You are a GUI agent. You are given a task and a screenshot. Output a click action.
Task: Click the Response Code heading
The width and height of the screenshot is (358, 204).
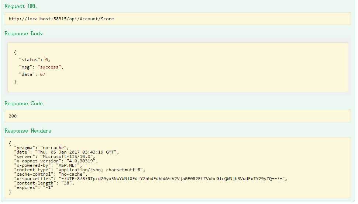[x=24, y=103]
